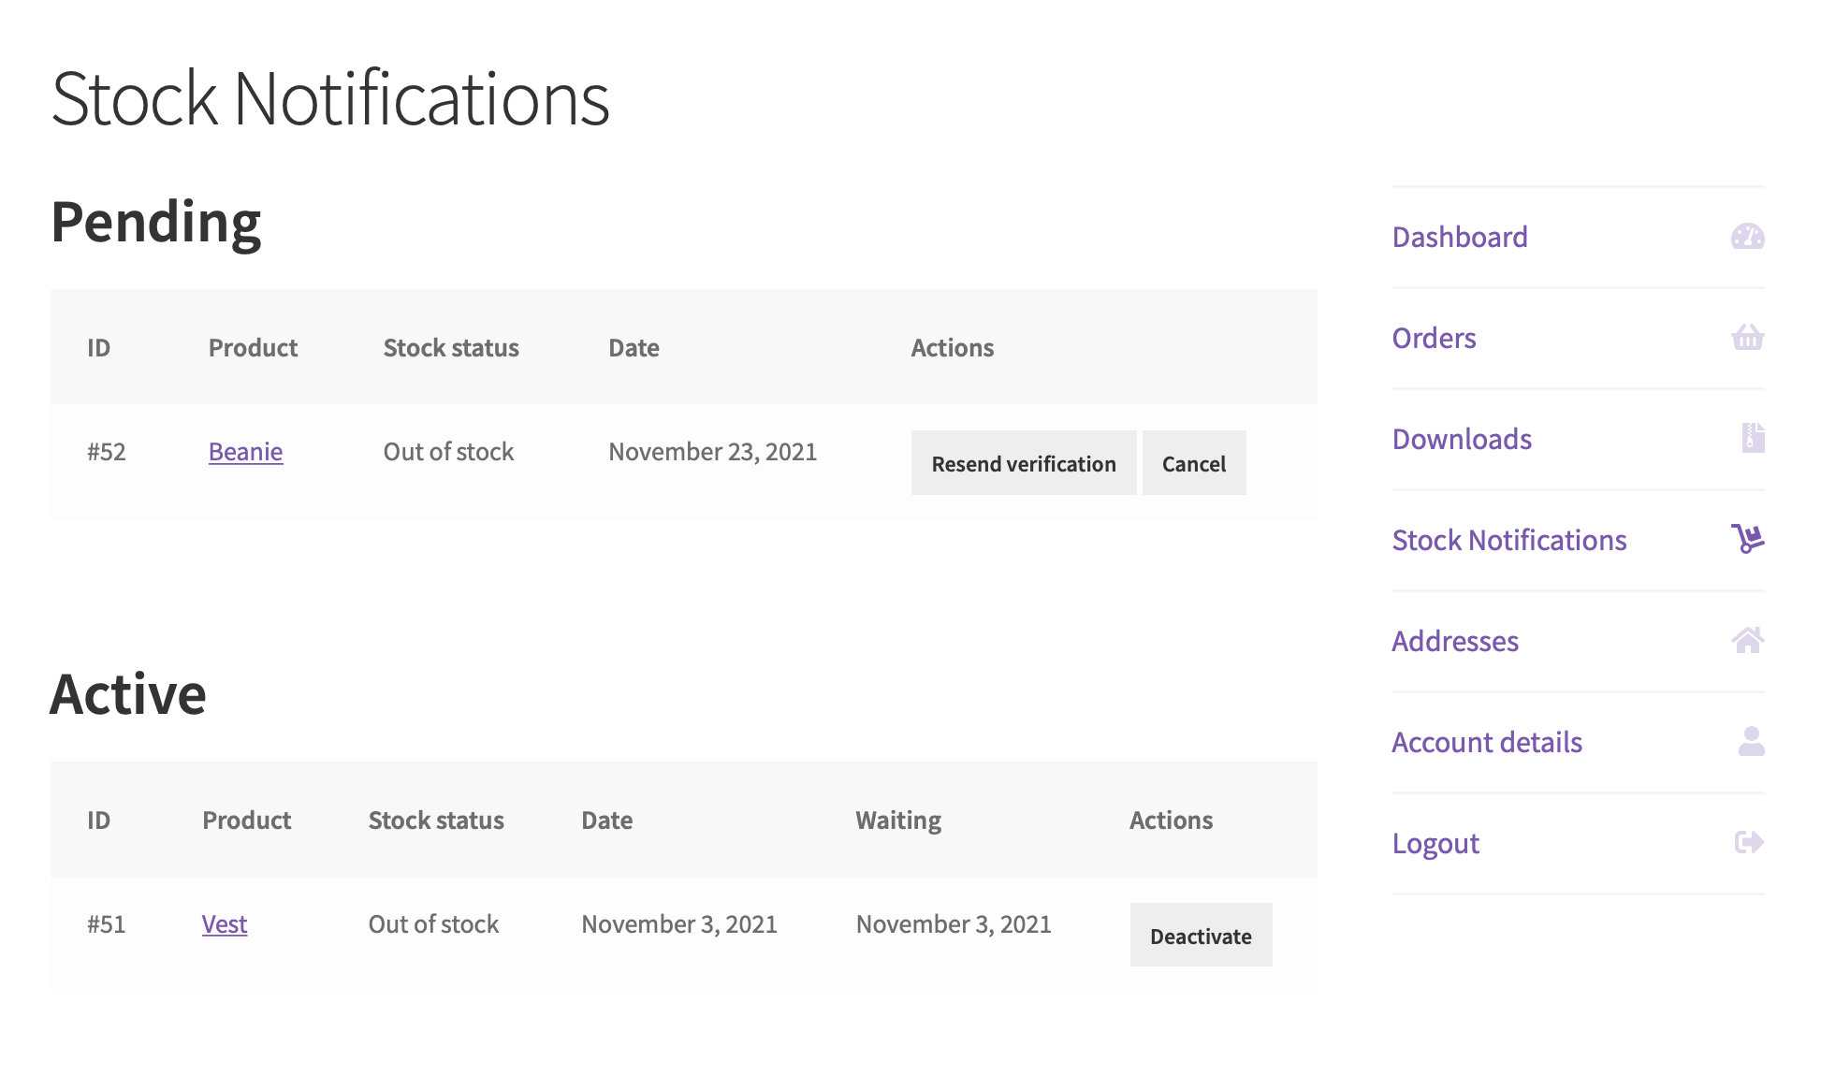Click the Addresses house icon
The height and width of the screenshot is (1075, 1821).
pos(1747,640)
